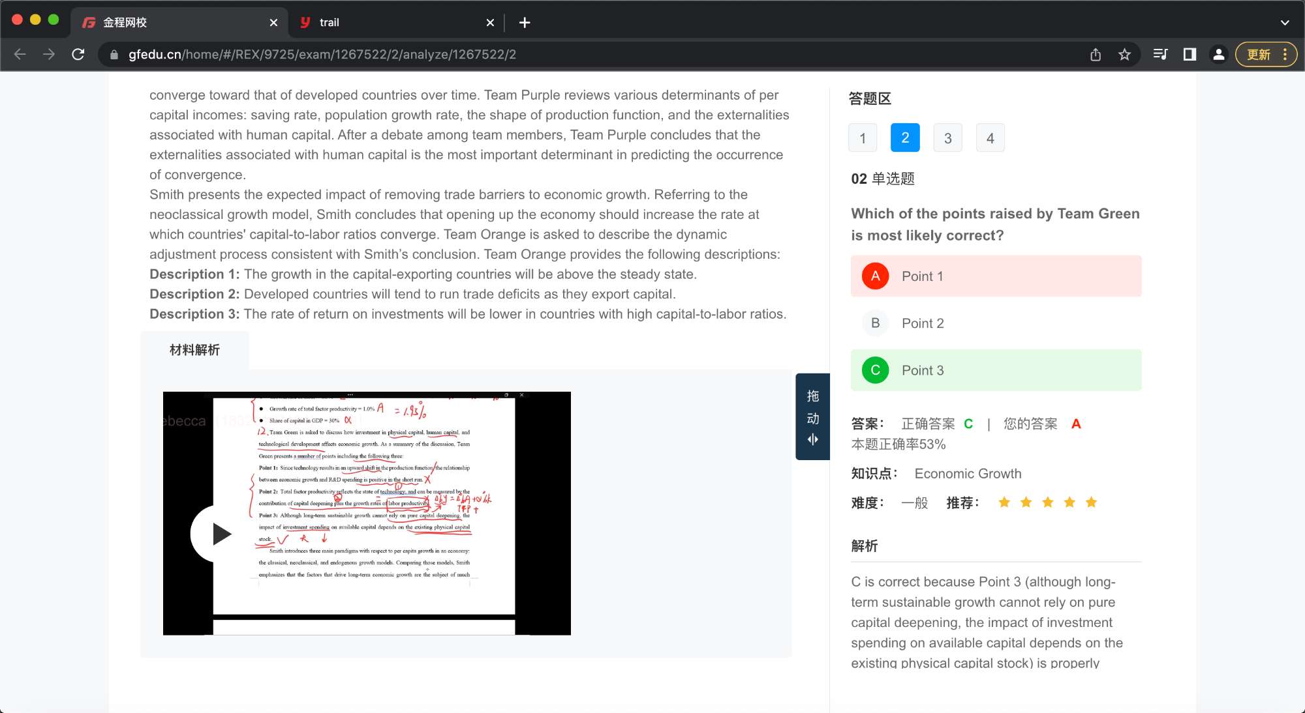Screen dimensions: 1305x713
Task: Open the browser three-dot menu
Action: click(x=1285, y=55)
